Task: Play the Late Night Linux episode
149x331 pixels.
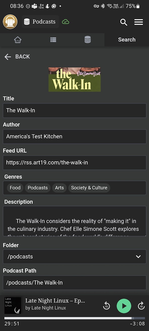Action: click(x=124, y=306)
